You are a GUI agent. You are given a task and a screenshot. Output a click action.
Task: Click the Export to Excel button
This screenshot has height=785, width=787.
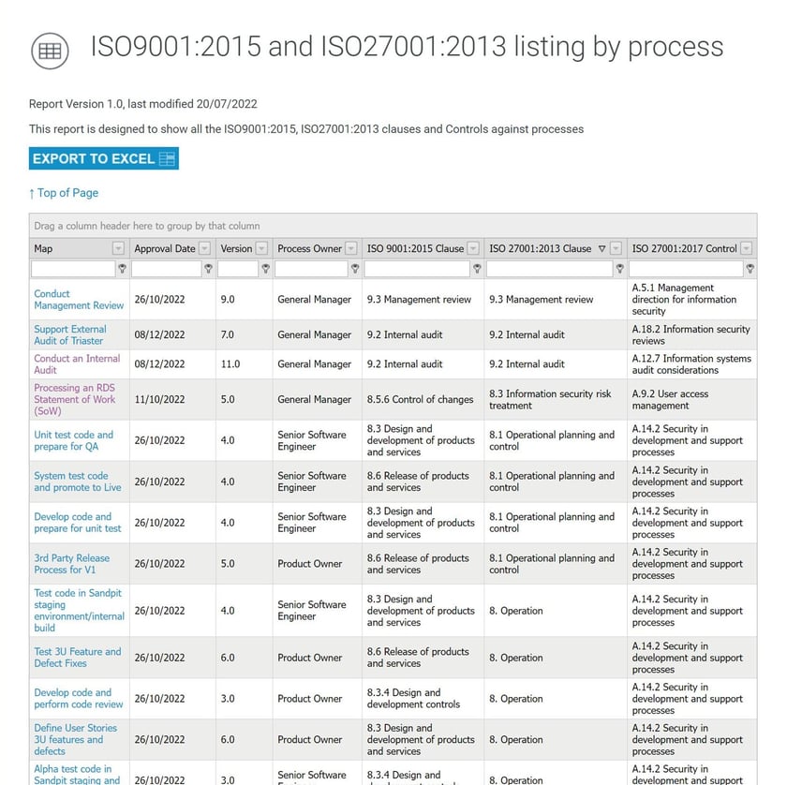pos(104,158)
